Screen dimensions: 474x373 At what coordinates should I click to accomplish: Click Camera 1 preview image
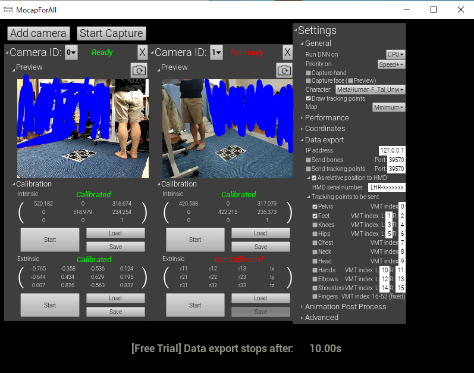click(x=228, y=129)
